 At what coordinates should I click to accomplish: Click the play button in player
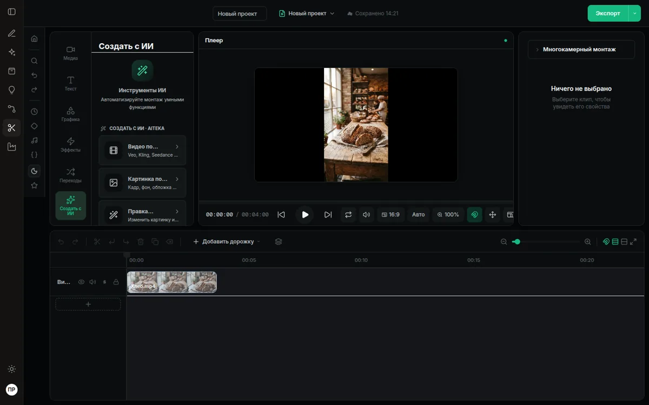305,214
